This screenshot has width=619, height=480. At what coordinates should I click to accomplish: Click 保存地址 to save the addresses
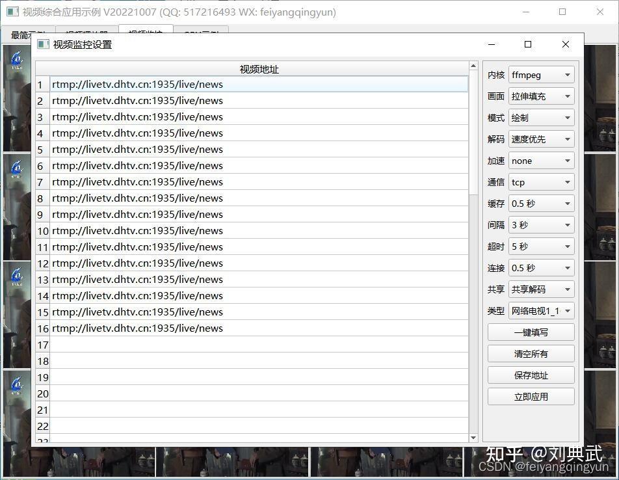coord(531,375)
